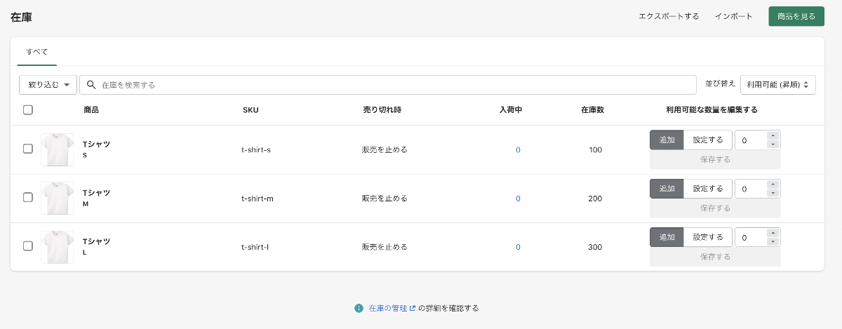Check the box for Tシャツ S row
This screenshot has height=329, width=842.
click(28, 149)
